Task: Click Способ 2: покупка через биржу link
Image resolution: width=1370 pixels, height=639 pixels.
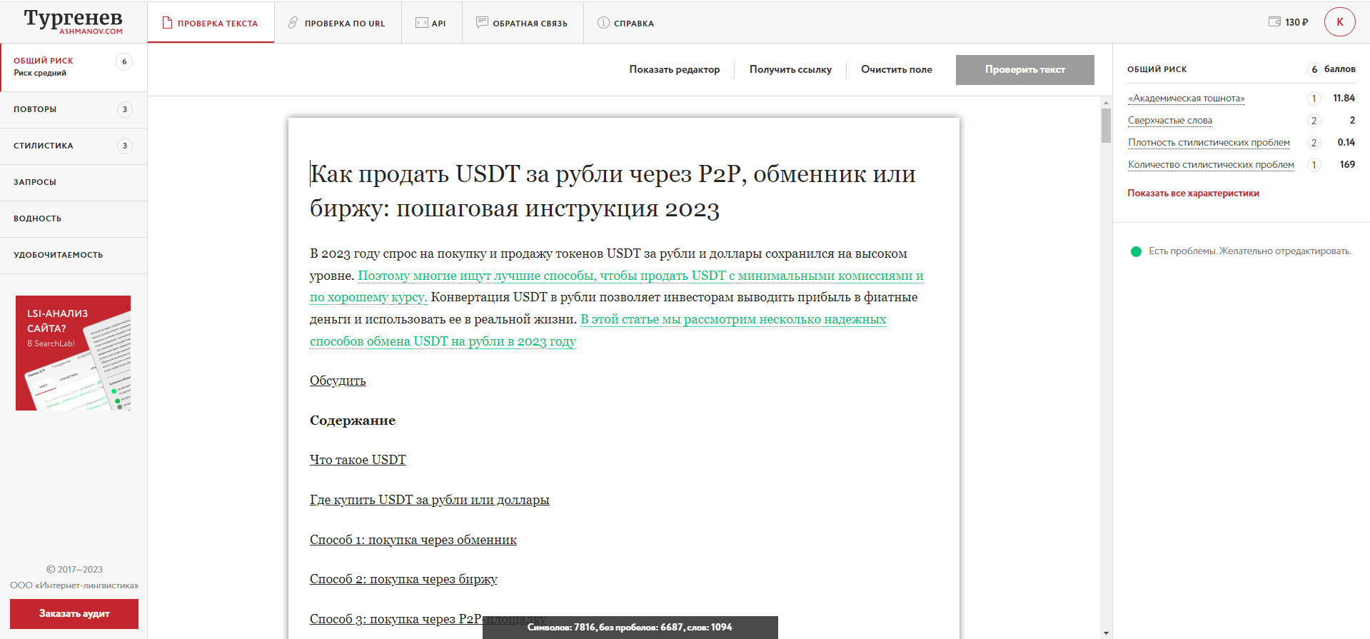Action: [x=403, y=579]
